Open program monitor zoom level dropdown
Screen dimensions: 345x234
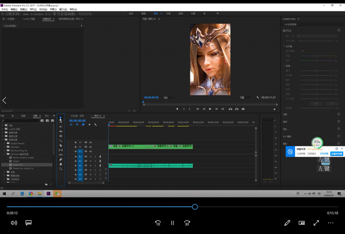[170, 97]
